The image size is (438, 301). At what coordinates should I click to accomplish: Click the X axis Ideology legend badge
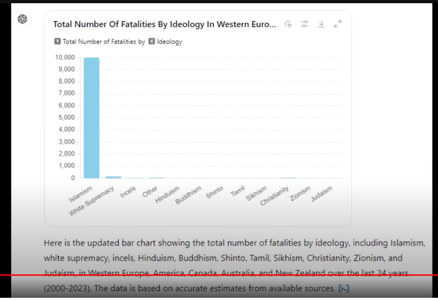(x=152, y=41)
